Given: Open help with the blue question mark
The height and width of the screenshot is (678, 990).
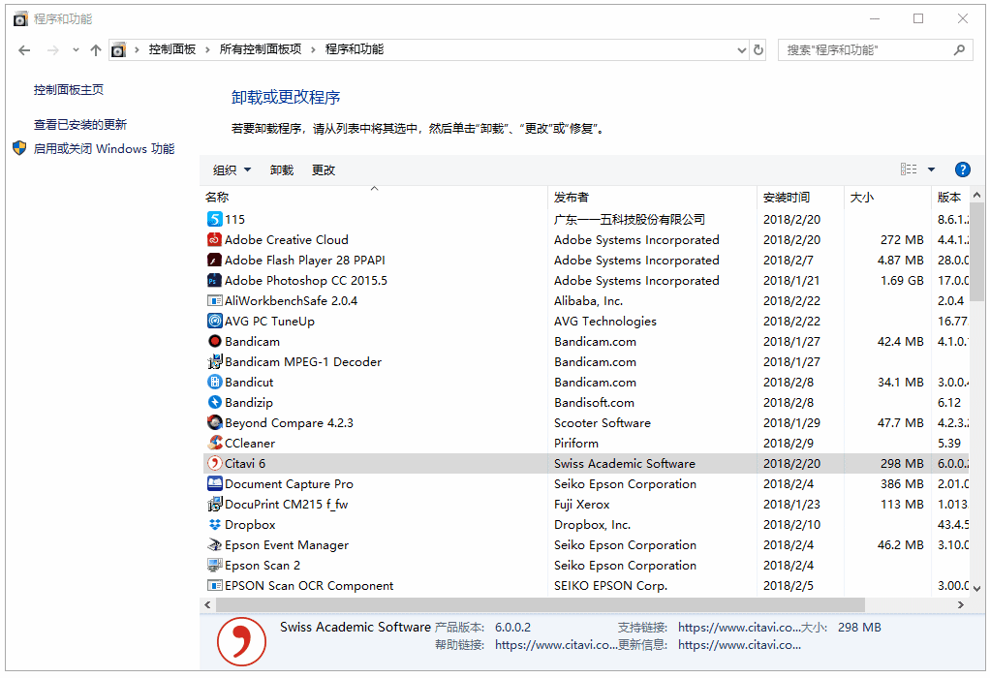Looking at the screenshot, I should [962, 169].
